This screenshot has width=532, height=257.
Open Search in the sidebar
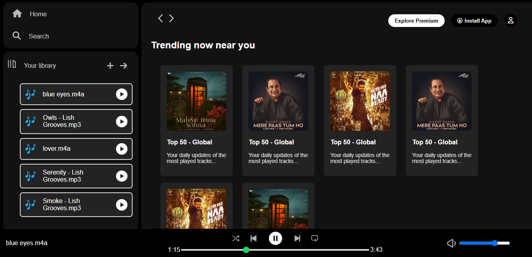tap(39, 36)
